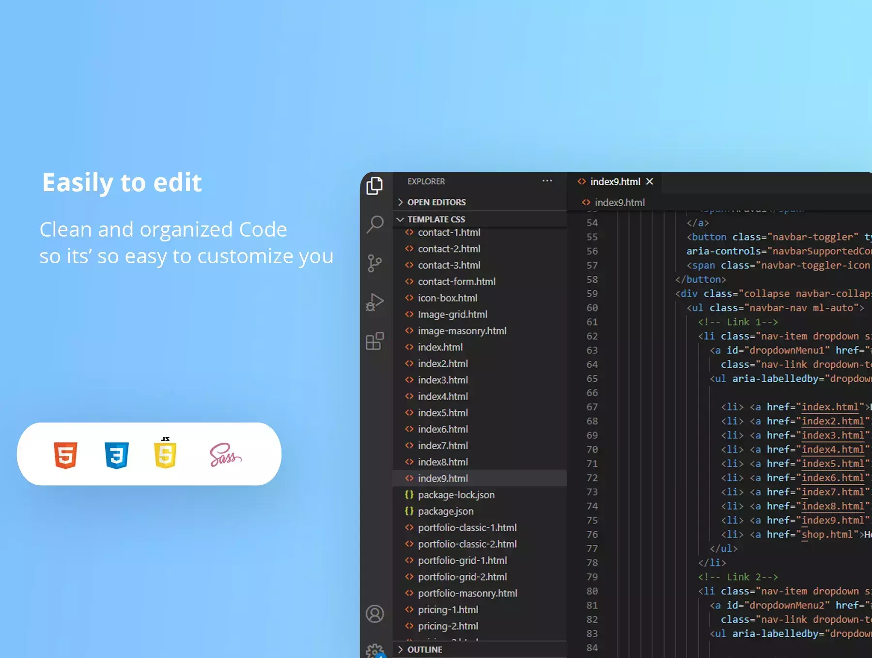This screenshot has width=872, height=658.
Task: Click the index5.html href link in code
Action: point(833,464)
